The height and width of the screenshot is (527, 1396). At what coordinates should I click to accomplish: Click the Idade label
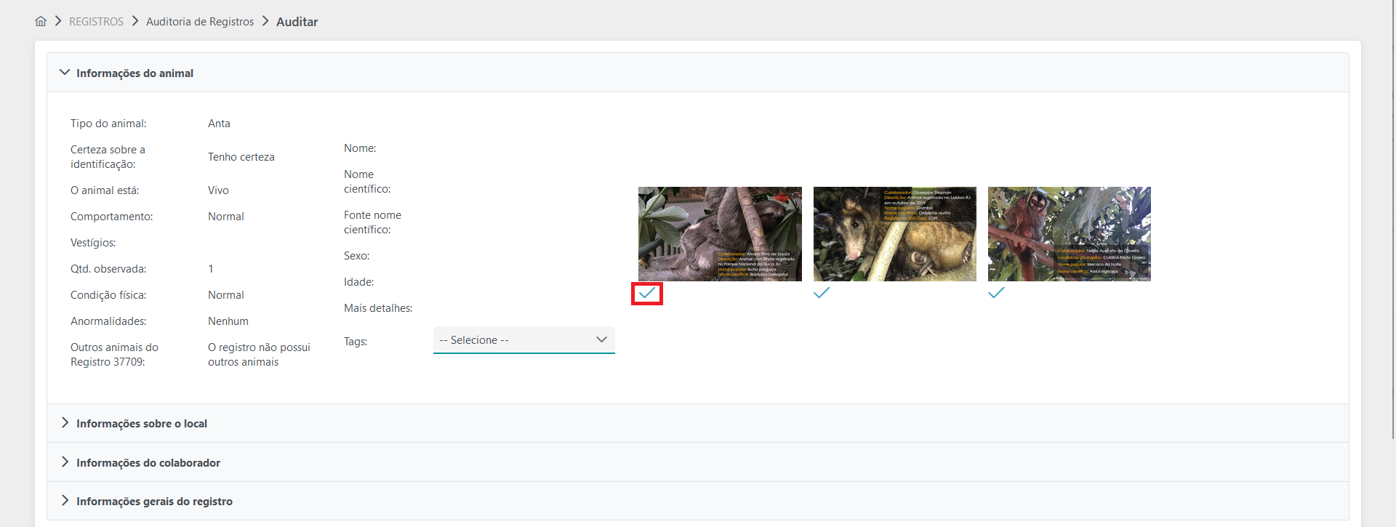point(359,282)
